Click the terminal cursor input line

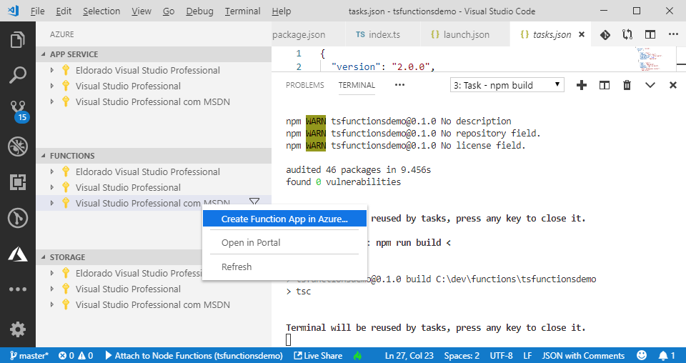288,339
